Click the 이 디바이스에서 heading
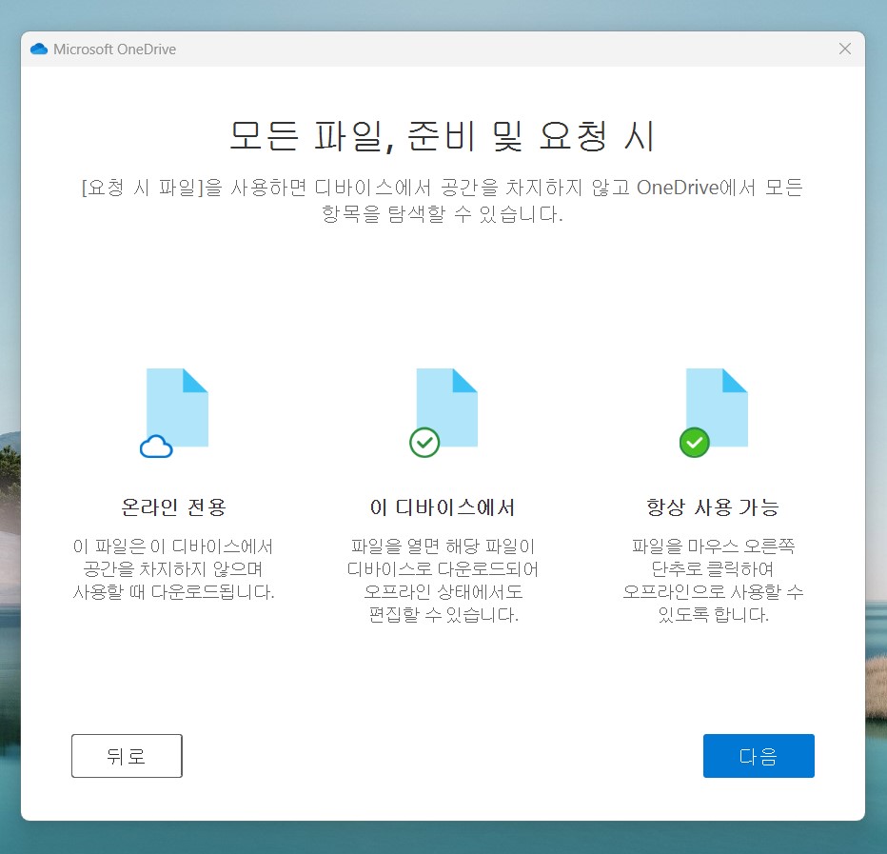This screenshot has height=854, width=887. point(443,507)
